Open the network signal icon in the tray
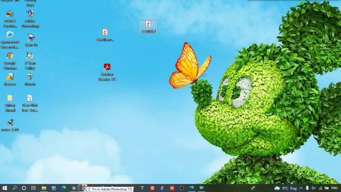 320,188
